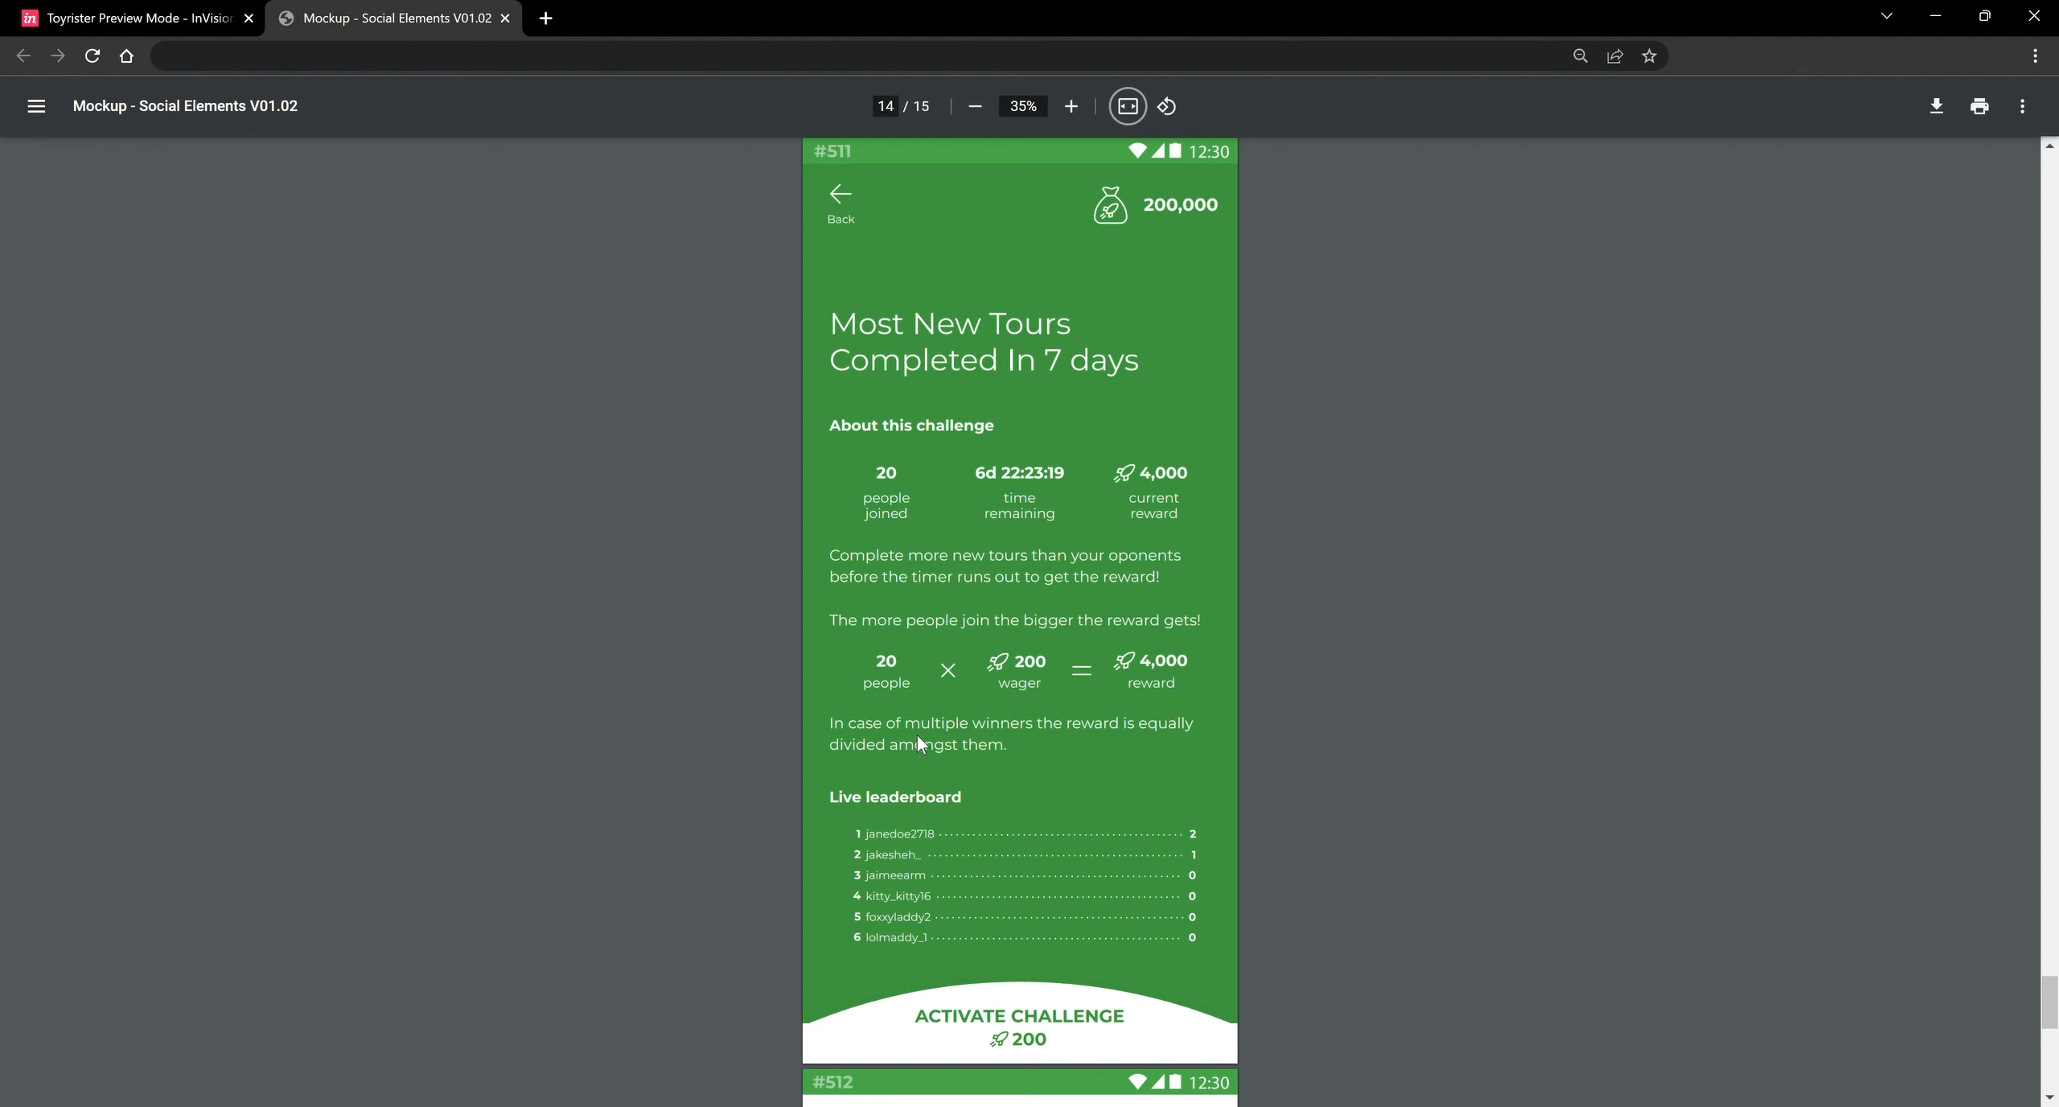Viewport: 2059px width, 1107px height.
Task: Click the jakesheh_ leaderboard entry
Action: [1025, 854]
